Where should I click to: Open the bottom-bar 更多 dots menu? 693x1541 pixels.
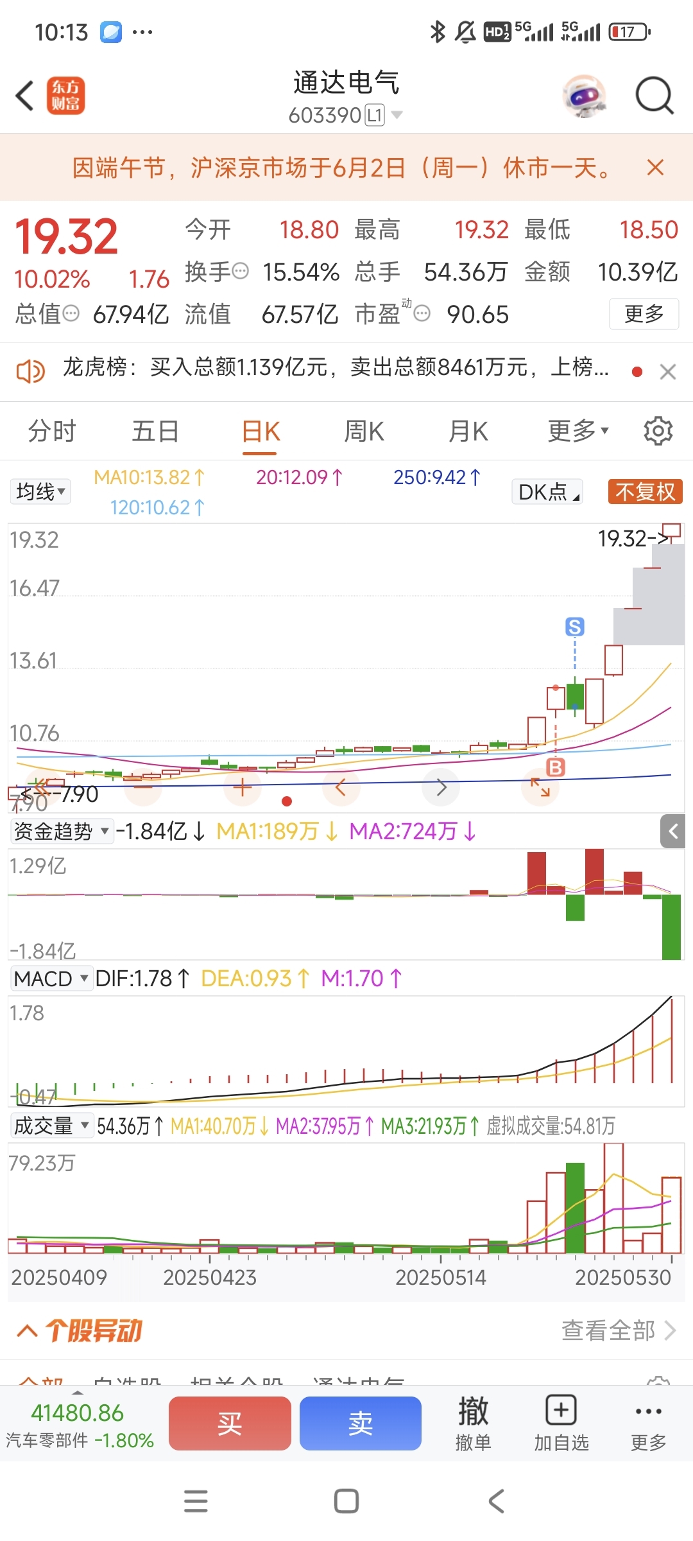coord(649,1423)
